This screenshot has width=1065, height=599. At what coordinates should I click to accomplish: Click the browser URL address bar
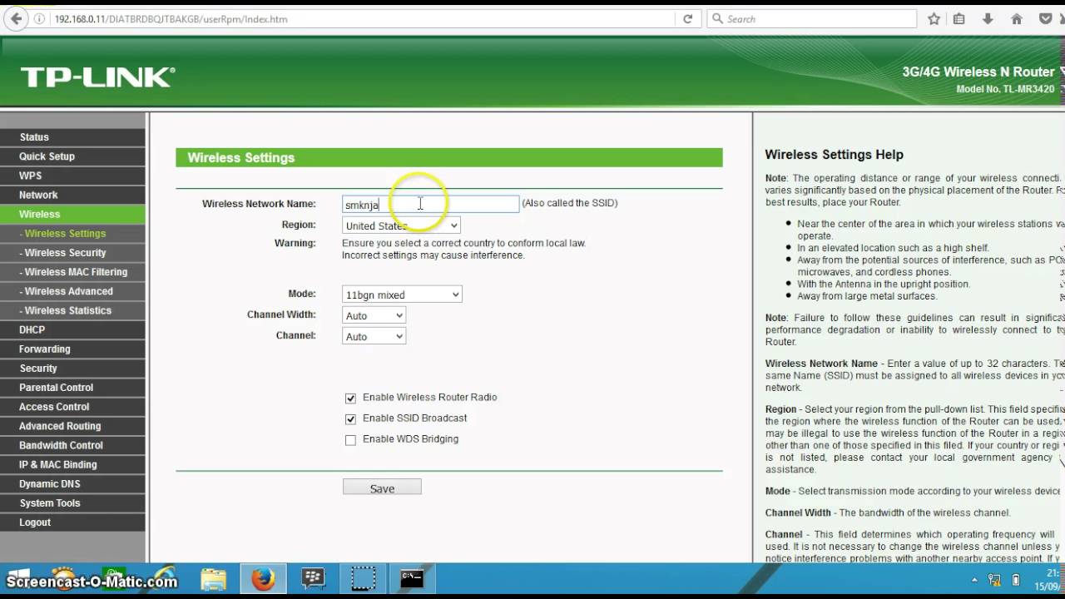click(362, 19)
